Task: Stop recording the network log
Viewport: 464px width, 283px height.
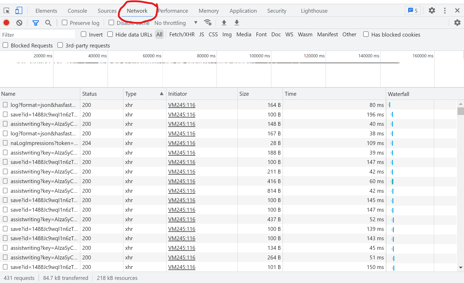Action: 6,23
